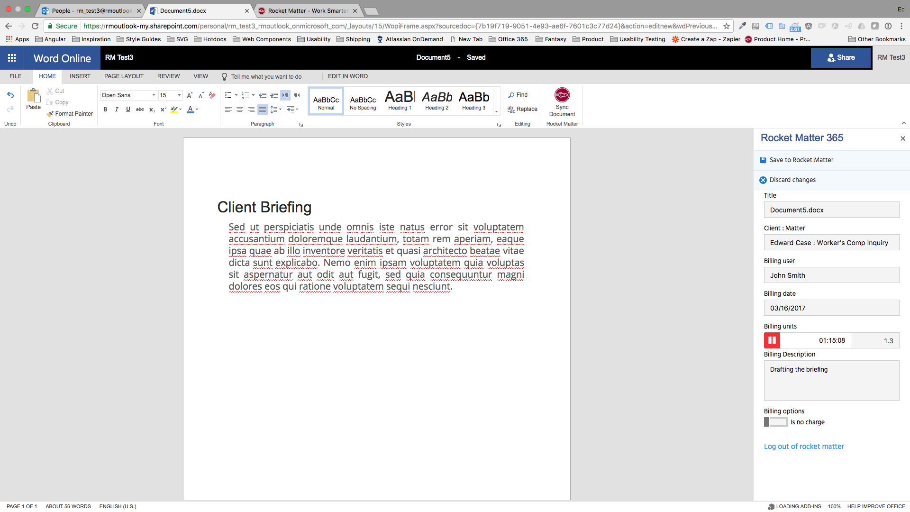
Task: Click Log out of rocket matter link
Action: point(804,447)
